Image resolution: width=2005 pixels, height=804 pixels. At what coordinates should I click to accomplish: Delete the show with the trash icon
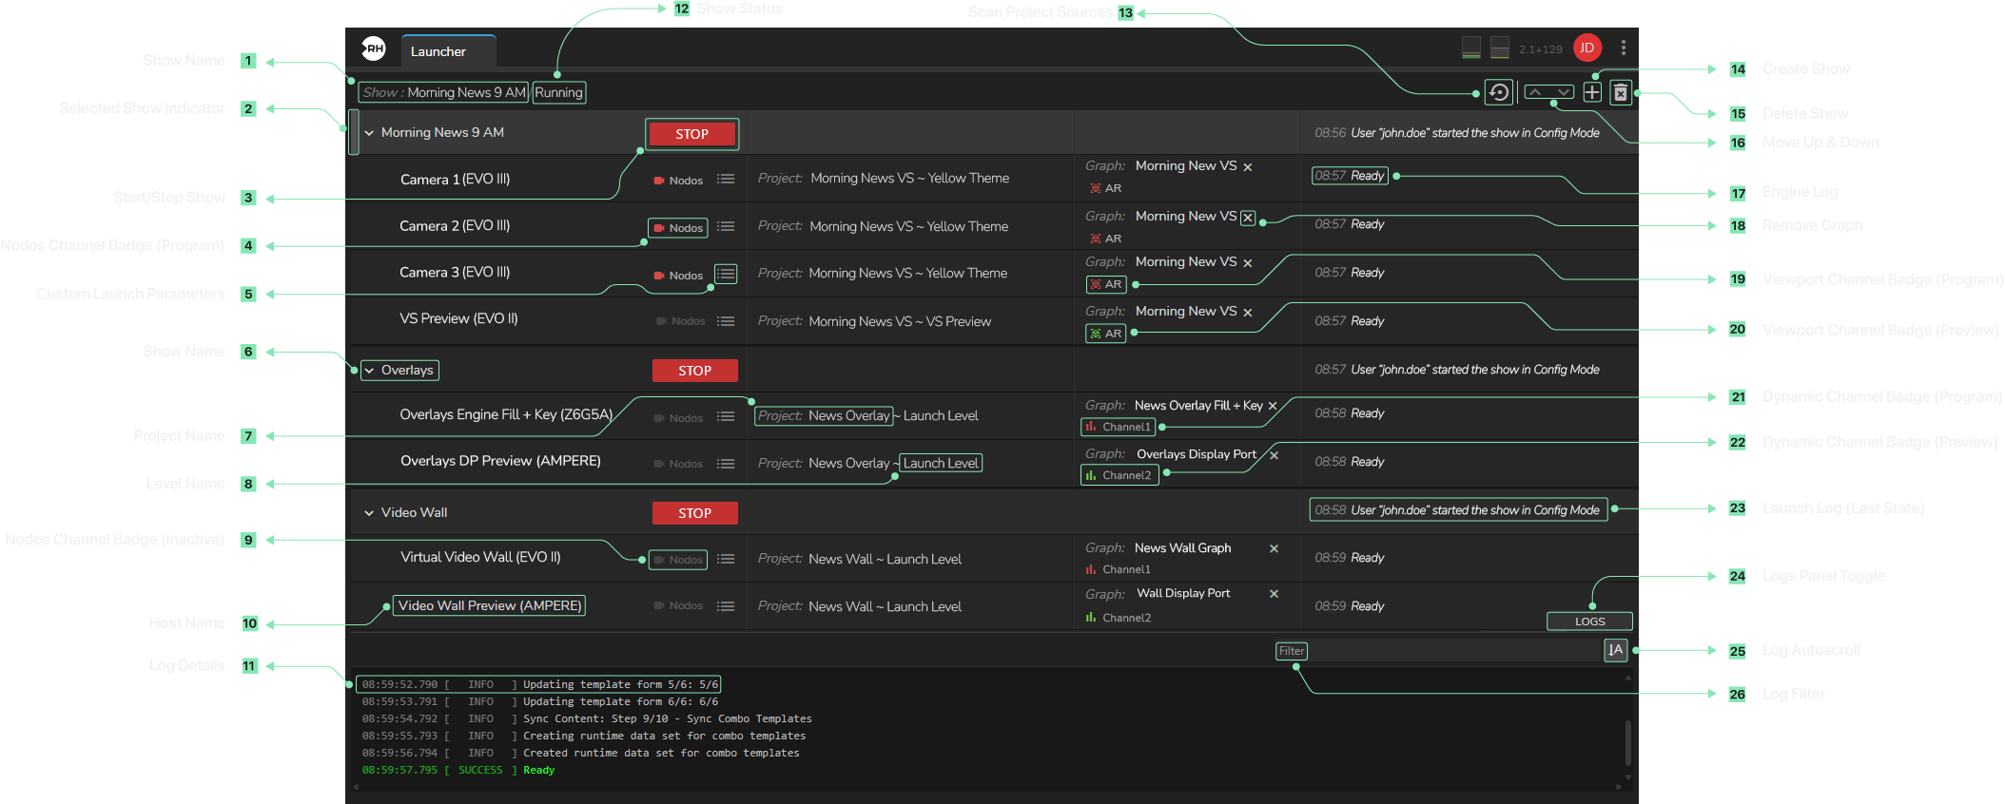pos(1621,92)
